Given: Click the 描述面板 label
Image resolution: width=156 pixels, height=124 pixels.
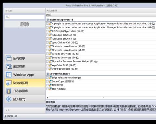Looking at the screenshot, I should pos(51,102).
